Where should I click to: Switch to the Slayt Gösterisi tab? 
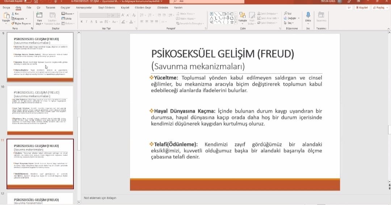pos(106,8)
